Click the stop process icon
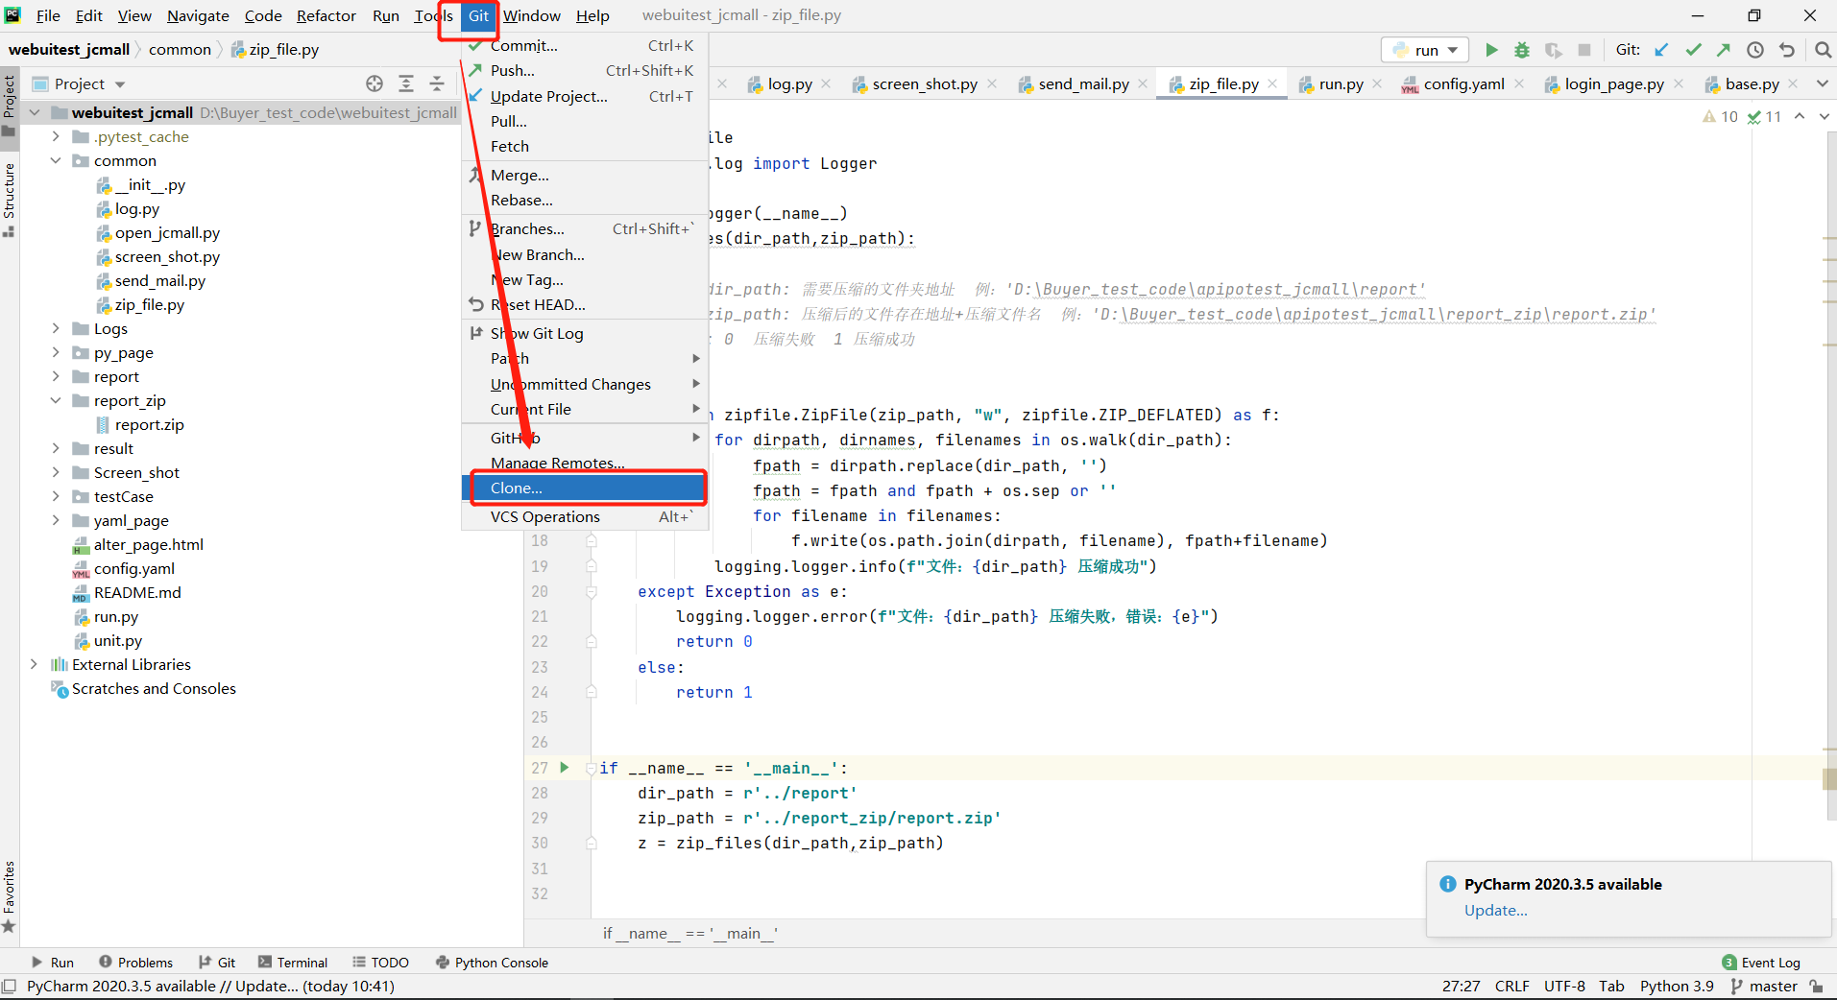Viewport: 1837px width, 1000px height. 1584,50
